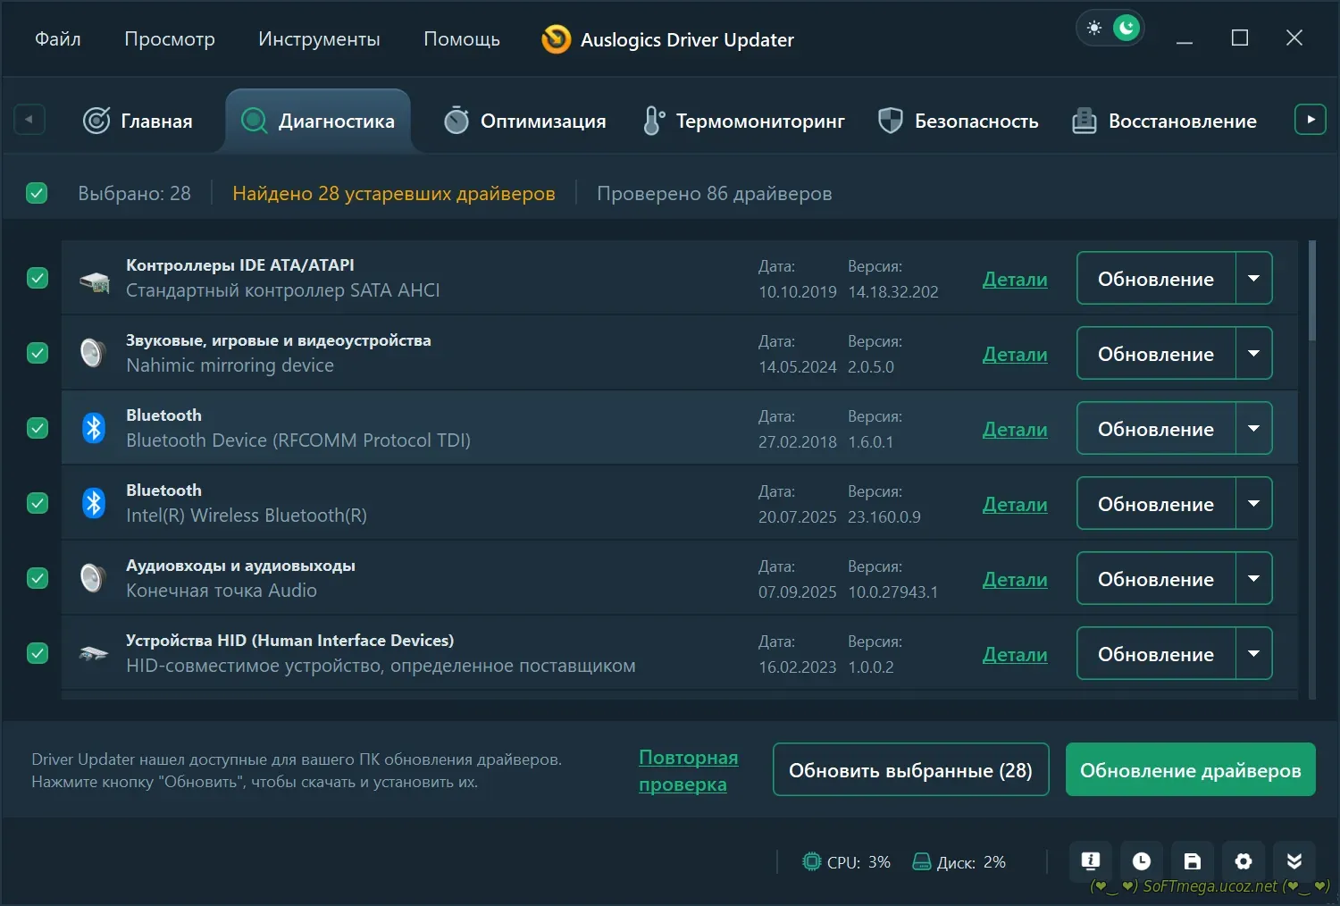Expand the dropdown arrow for SATA AHCI update
Viewport: 1340px width, 906px height.
tap(1253, 279)
